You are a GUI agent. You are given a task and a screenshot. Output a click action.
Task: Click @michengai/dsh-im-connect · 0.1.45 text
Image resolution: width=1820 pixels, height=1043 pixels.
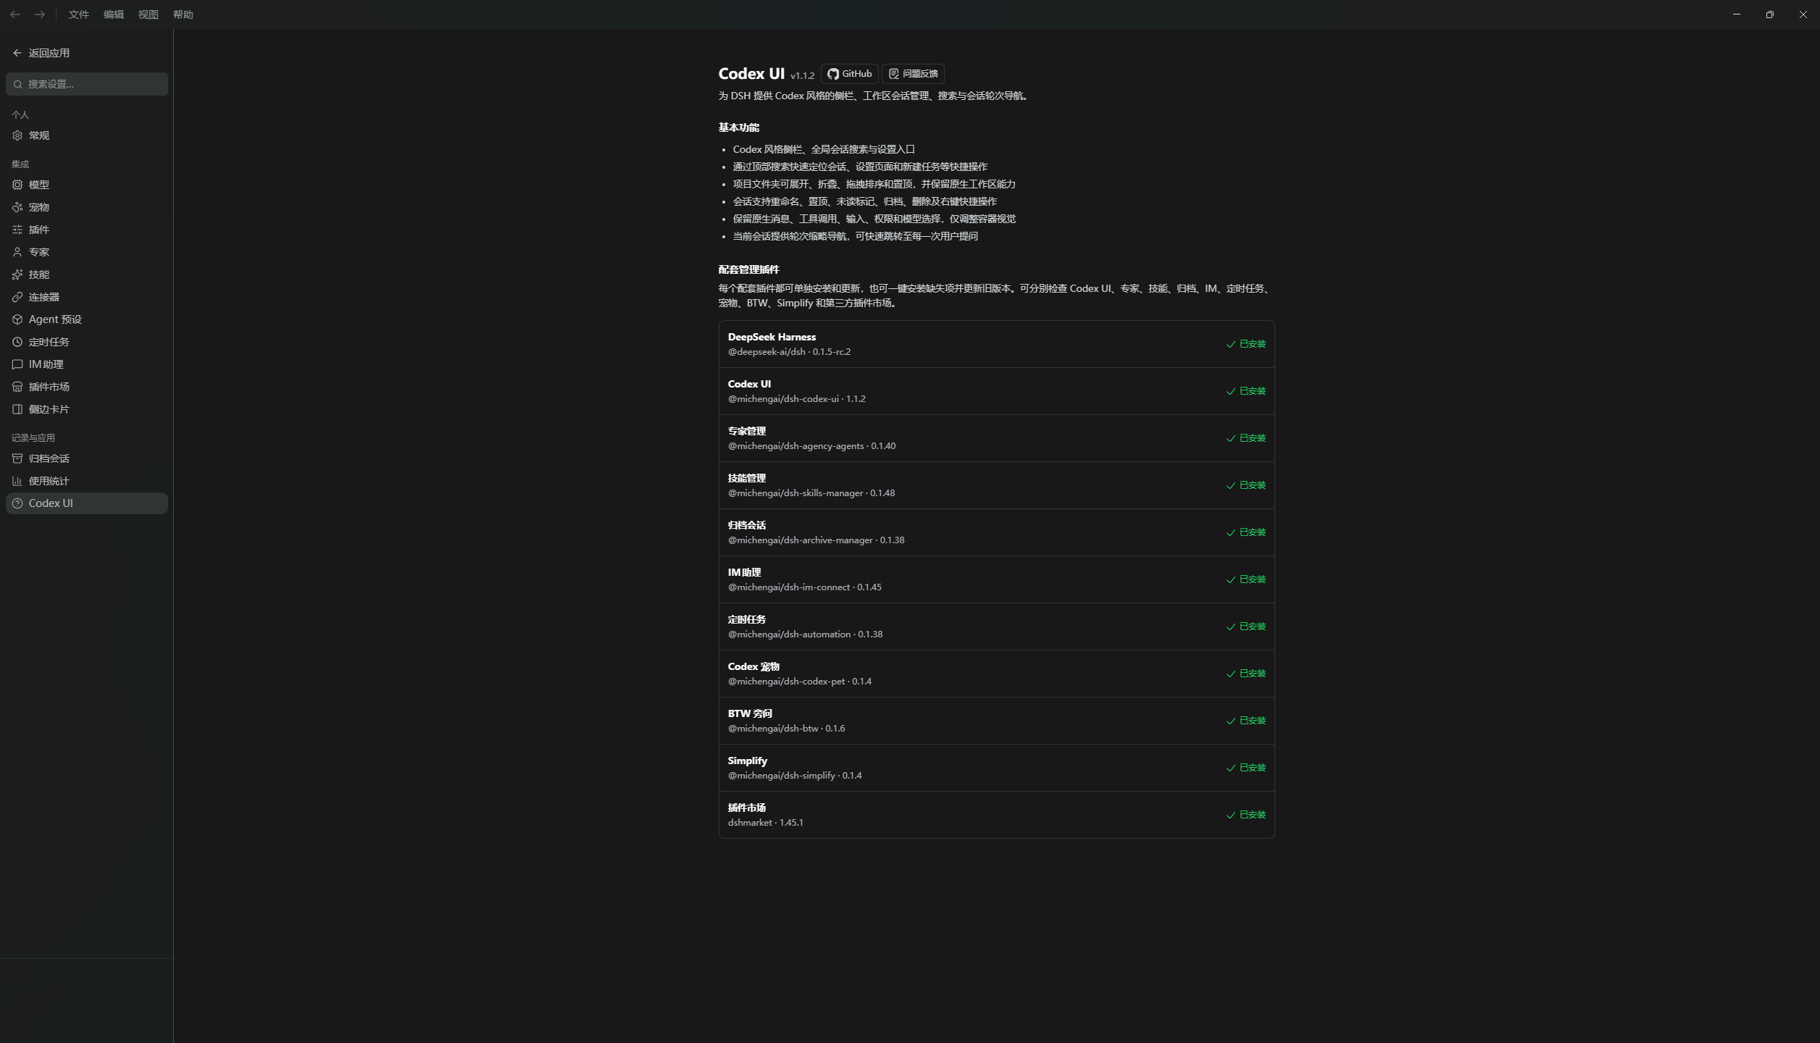point(804,587)
